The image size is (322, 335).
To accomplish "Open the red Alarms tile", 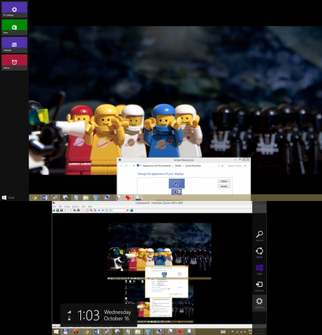I will 15,62.
